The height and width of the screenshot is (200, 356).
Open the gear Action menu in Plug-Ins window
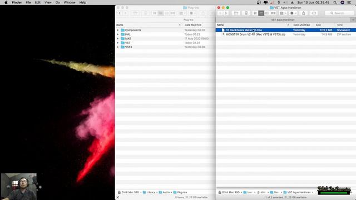192,13
